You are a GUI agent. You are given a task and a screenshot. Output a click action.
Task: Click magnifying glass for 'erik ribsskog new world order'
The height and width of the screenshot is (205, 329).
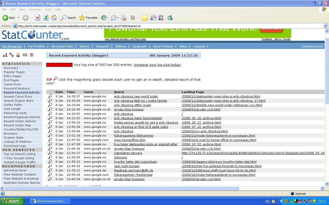50,96
